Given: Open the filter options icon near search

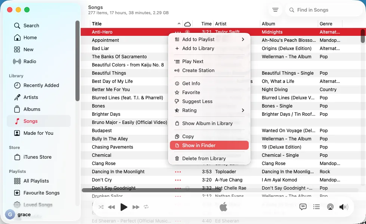Looking at the screenshot, I should click(x=275, y=10).
